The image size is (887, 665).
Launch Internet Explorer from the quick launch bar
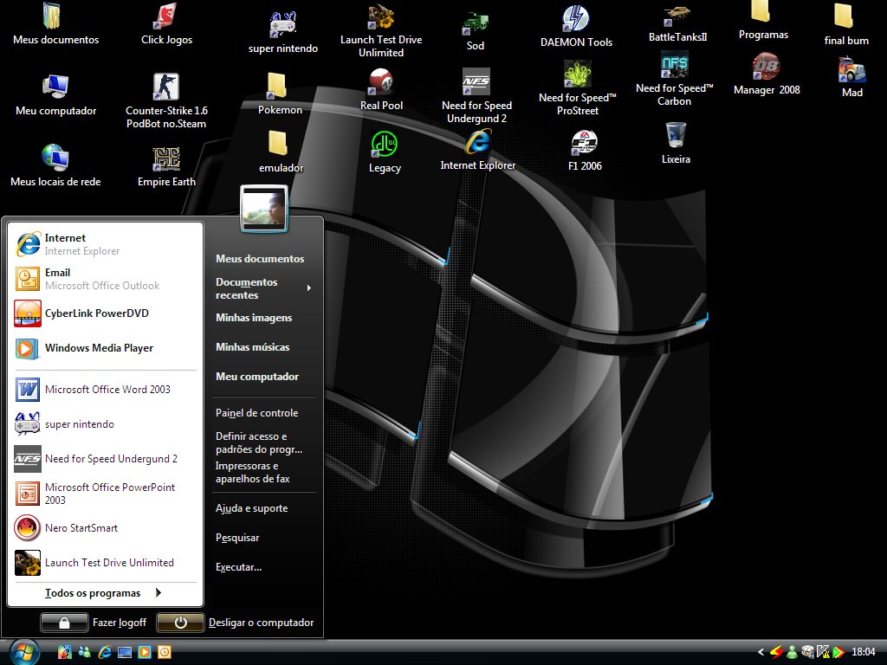point(105,652)
